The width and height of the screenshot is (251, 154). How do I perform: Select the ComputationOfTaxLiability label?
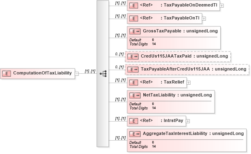pyautogui.click(x=43, y=73)
